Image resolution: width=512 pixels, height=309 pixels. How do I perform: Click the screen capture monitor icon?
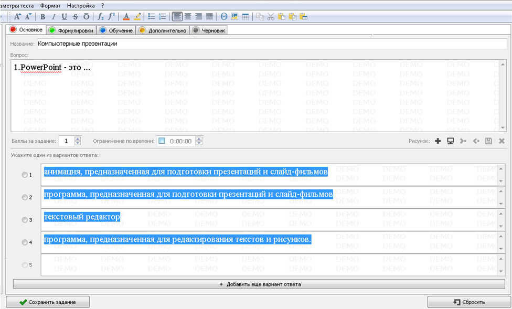(451, 141)
